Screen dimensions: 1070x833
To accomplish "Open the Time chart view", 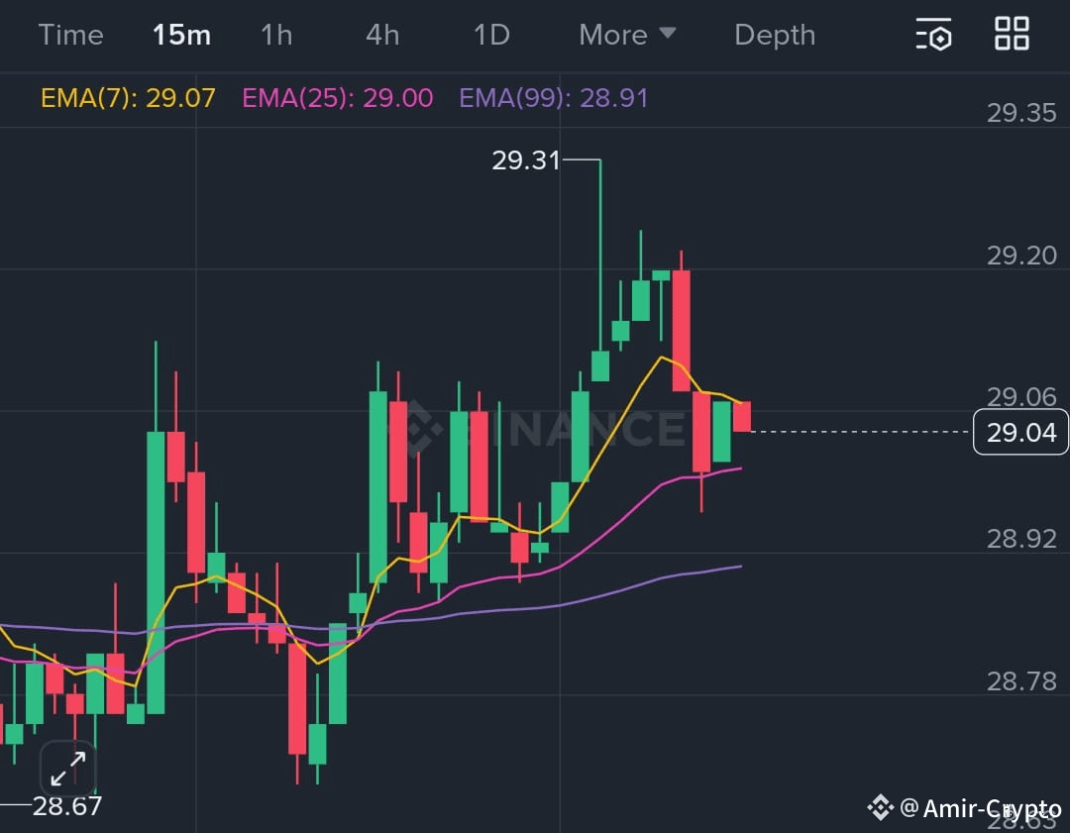I will 70,35.
